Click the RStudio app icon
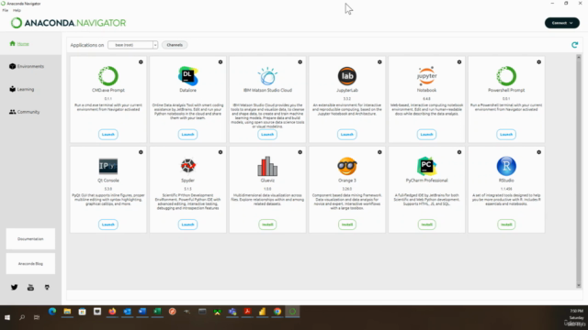Image resolution: width=588 pixels, height=330 pixels. coord(506,166)
